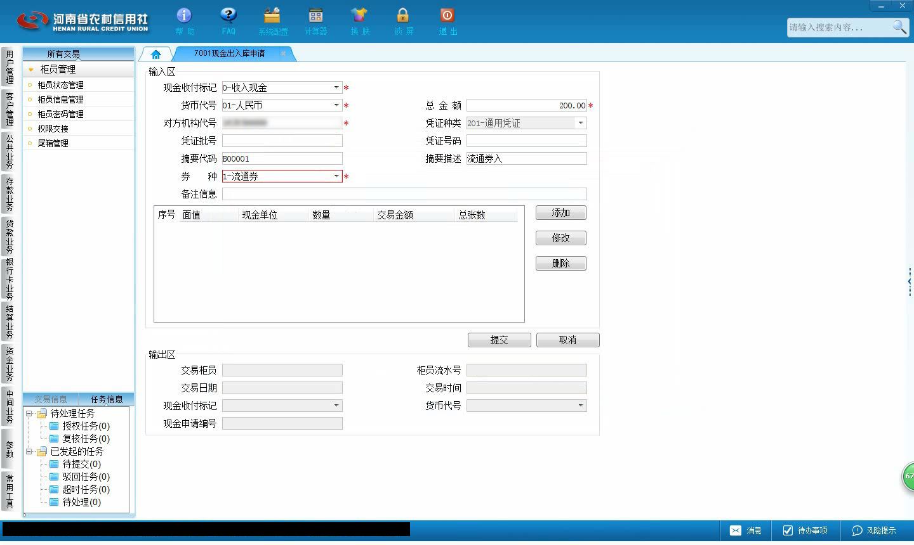Click the 添加 button
The height and width of the screenshot is (545, 914).
[561, 213]
